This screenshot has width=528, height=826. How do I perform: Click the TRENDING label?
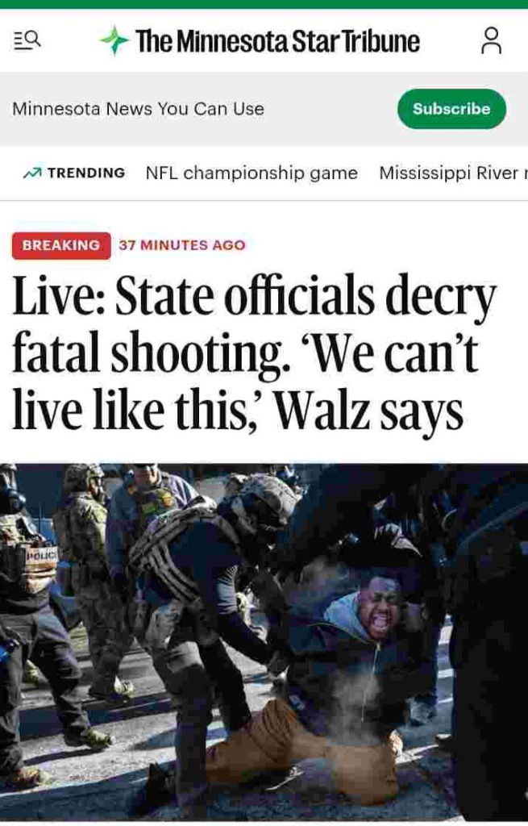click(86, 173)
